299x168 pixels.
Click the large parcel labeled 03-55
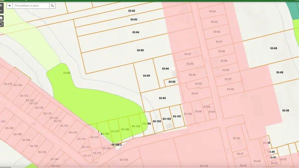[285, 110]
